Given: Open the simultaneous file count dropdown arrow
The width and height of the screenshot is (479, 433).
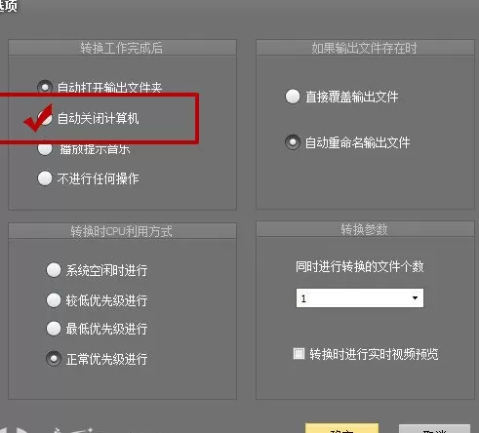Looking at the screenshot, I should pos(415,297).
